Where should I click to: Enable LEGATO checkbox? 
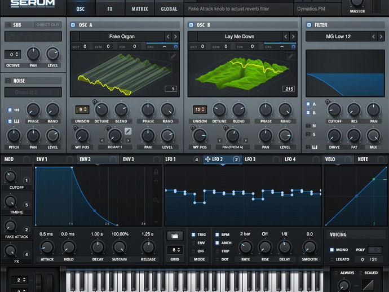331,259
